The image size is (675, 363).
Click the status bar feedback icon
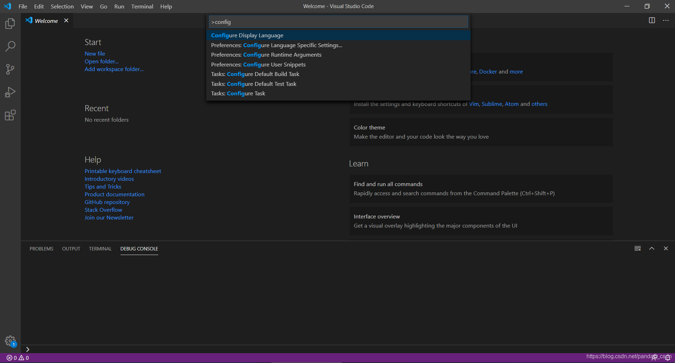point(654,358)
